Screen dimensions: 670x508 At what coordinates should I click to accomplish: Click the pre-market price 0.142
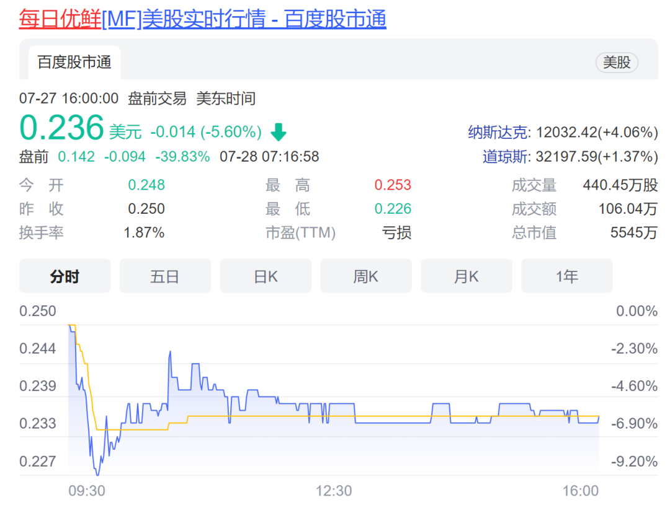(76, 157)
